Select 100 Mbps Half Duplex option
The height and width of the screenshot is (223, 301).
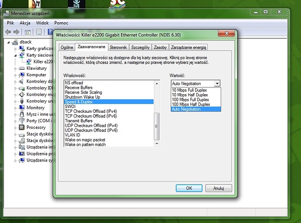196,104
